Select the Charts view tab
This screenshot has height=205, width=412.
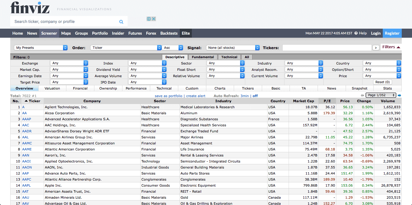pos(220,88)
